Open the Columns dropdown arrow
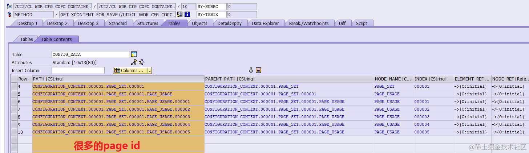 click(x=149, y=71)
